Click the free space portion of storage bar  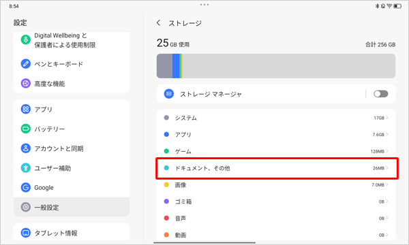(289, 66)
